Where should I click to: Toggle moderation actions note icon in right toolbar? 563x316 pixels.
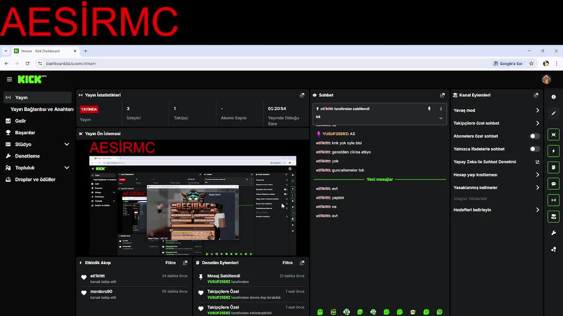(553, 167)
